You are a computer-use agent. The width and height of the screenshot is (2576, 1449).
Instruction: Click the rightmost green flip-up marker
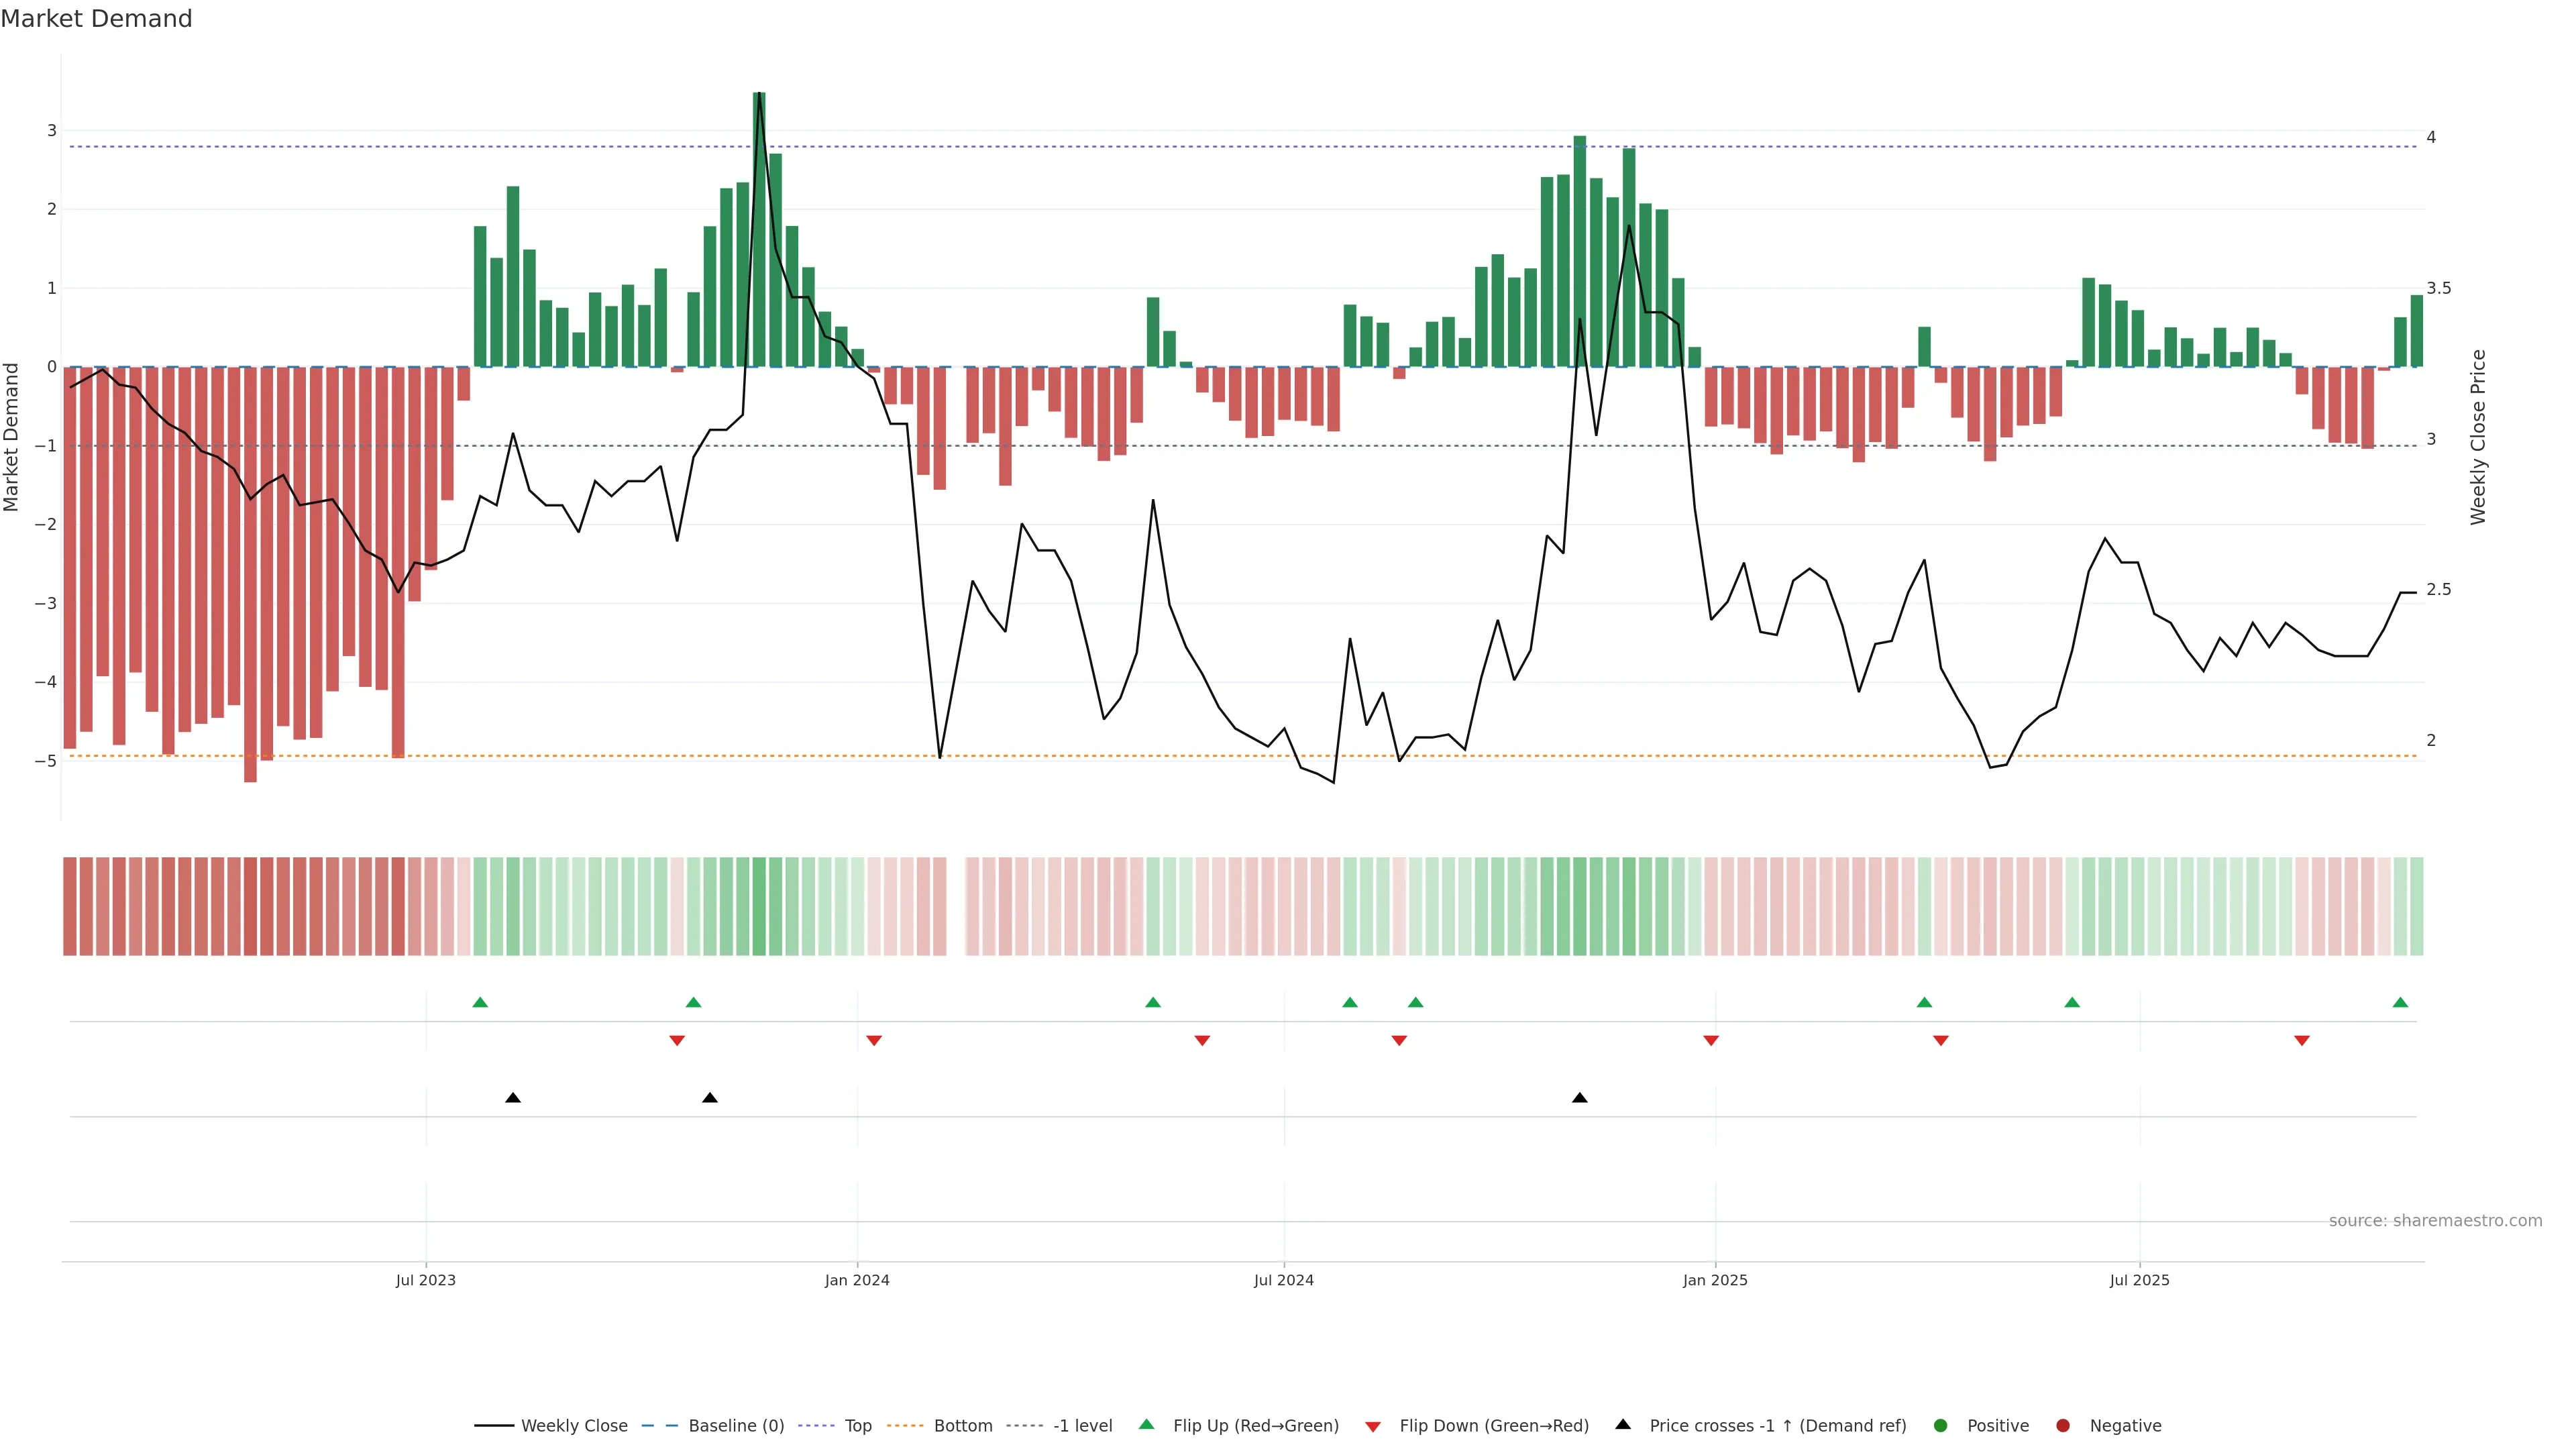[2400, 1002]
